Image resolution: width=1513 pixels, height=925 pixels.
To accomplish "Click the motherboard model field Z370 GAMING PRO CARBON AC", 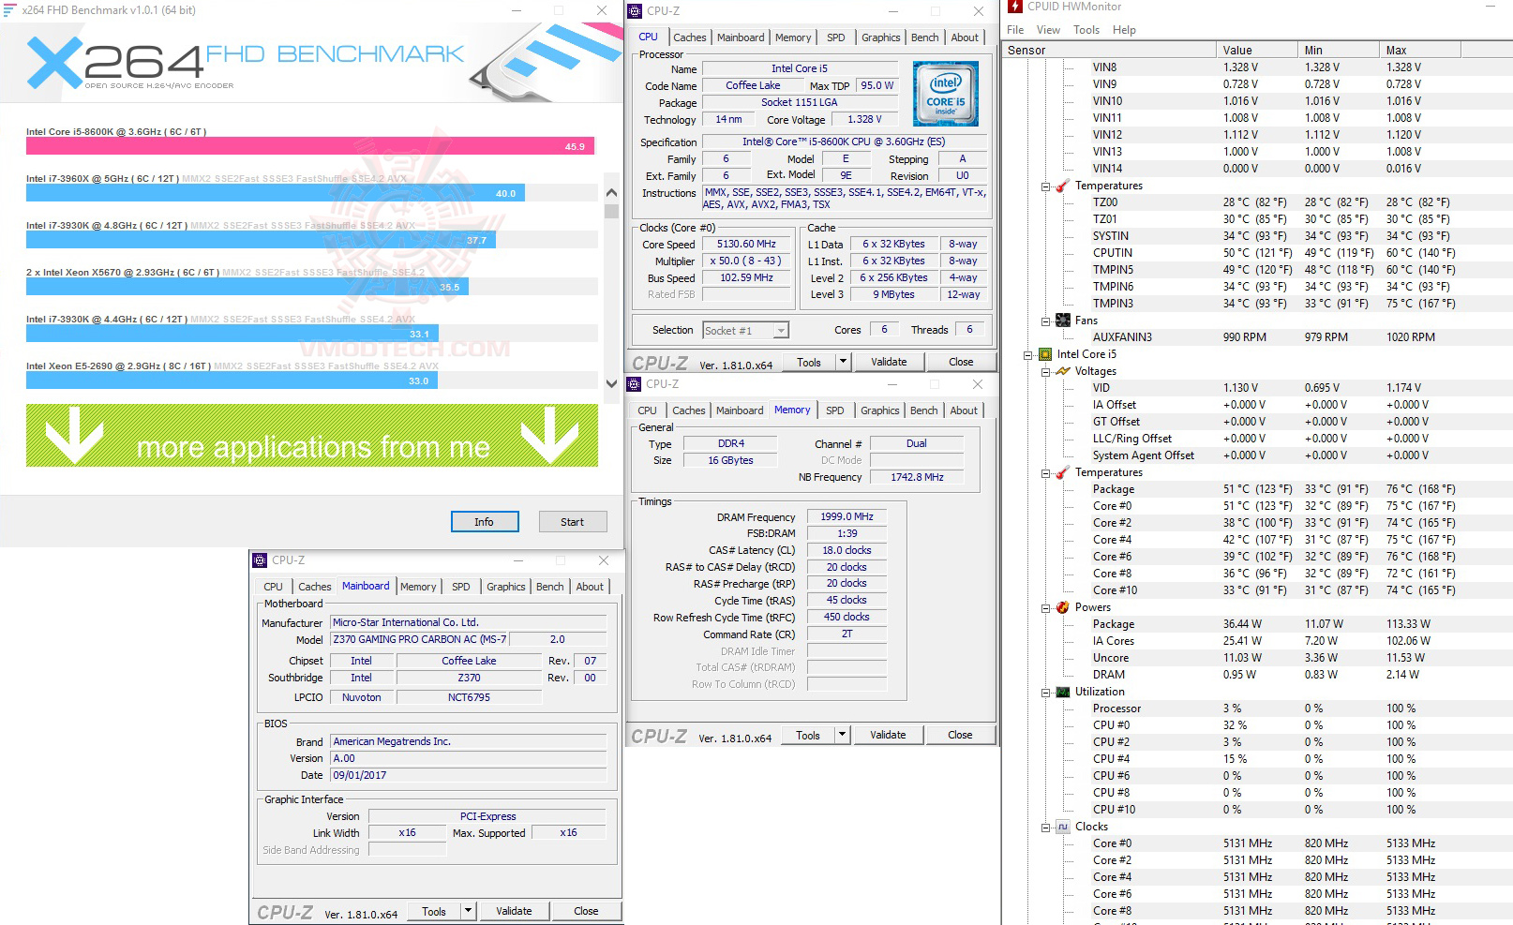I will click(x=420, y=639).
